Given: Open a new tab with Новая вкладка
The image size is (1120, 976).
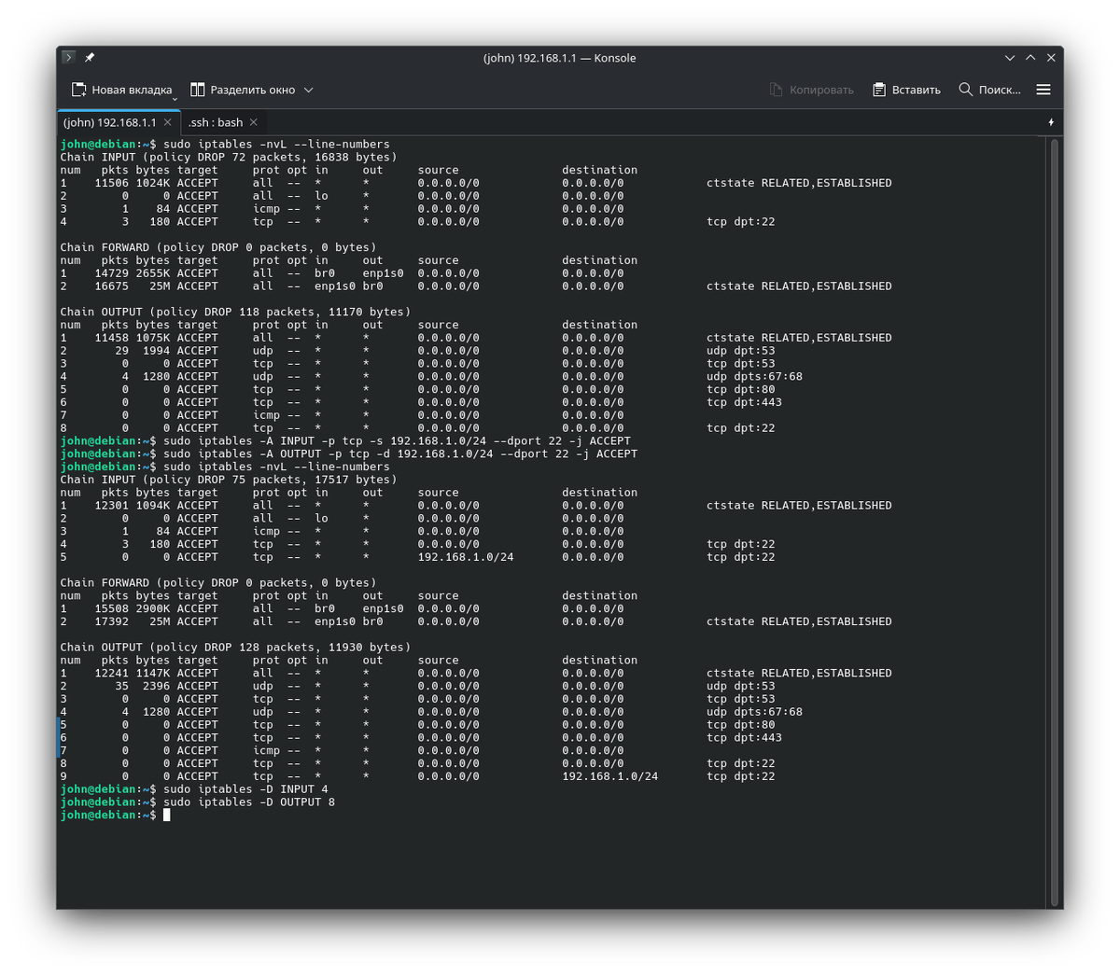Looking at the screenshot, I should (x=121, y=90).
